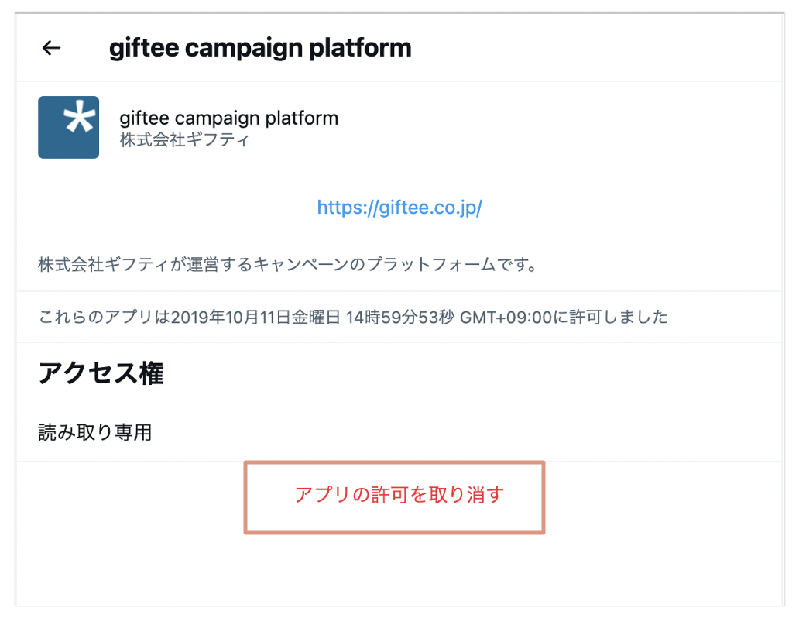Click the back arrow icon
799x618 pixels.
[51, 48]
